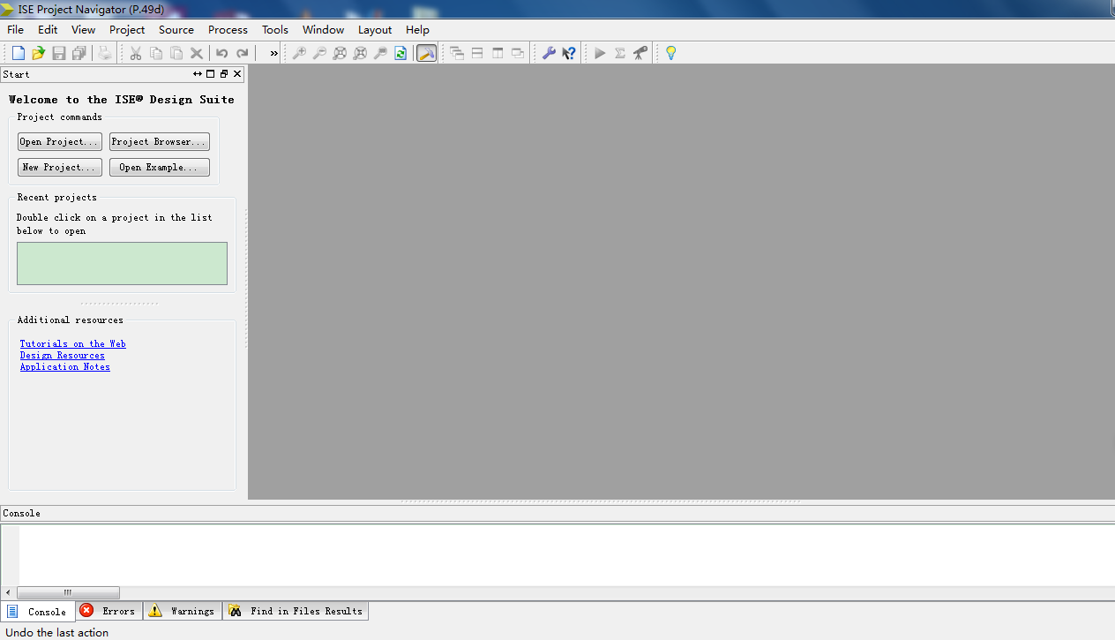The height and width of the screenshot is (640, 1115).
Task: Click the New Project... button
Action: (60, 167)
